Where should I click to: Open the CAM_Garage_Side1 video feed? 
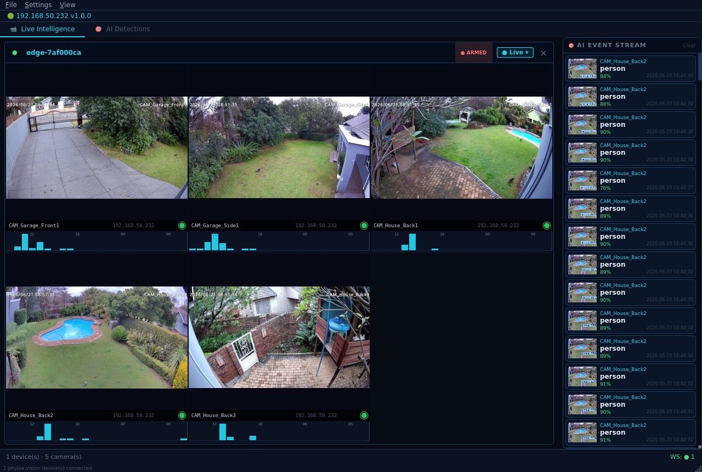(x=279, y=148)
